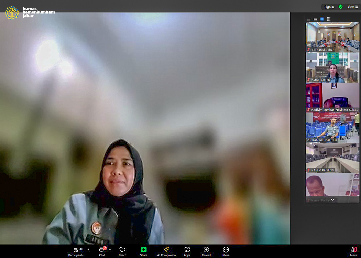Select the multi-row thumbnail strip view
361x258 pixels.
click(x=322, y=19)
